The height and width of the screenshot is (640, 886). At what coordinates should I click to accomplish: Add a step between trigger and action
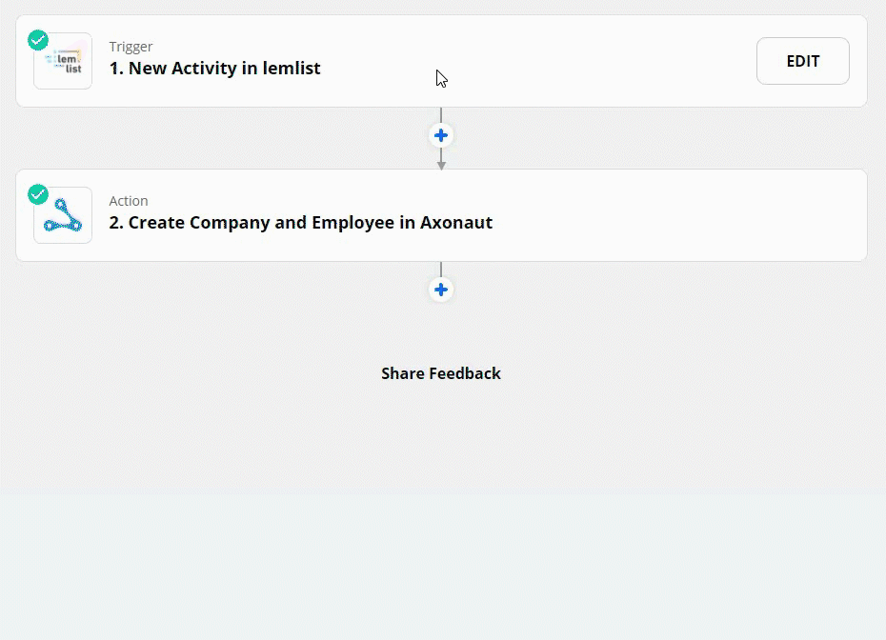click(441, 135)
